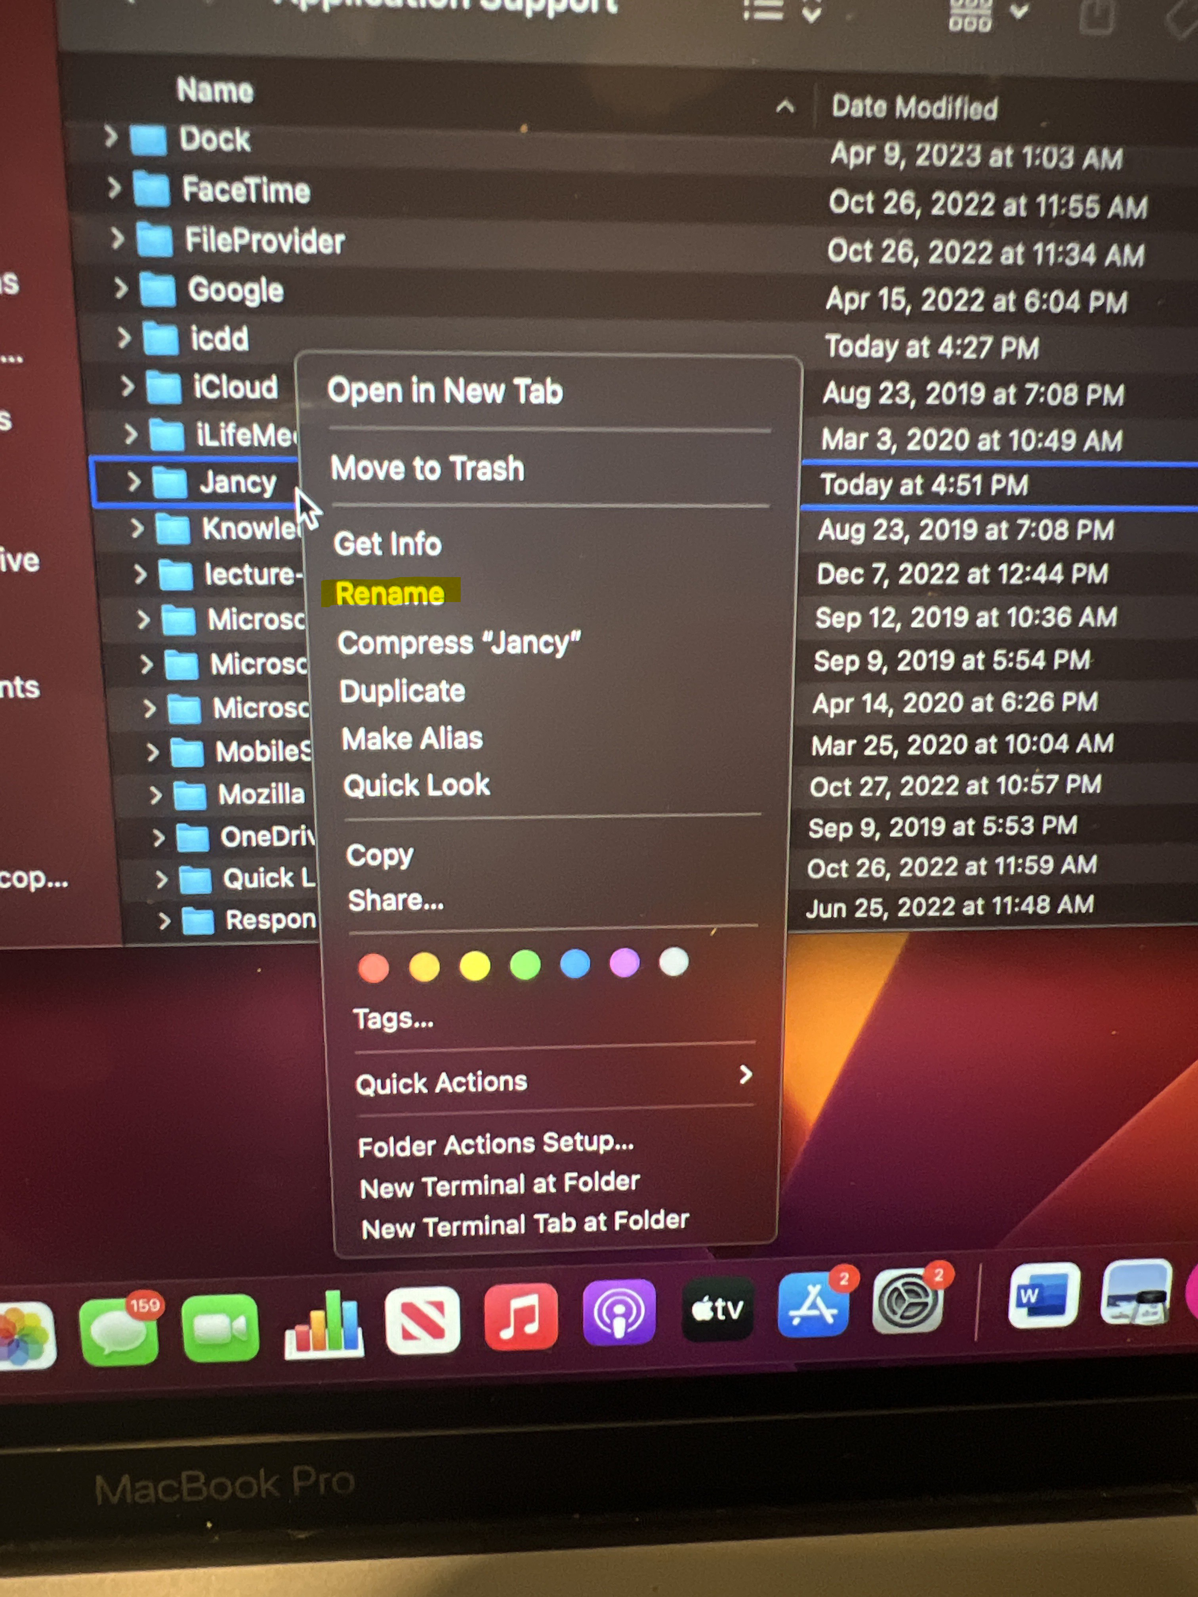Choose Rename from context menu
The image size is (1198, 1597).
pos(390,593)
